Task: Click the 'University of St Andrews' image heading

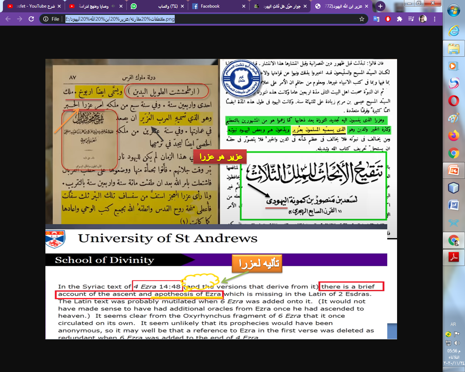Action: (167, 238)
